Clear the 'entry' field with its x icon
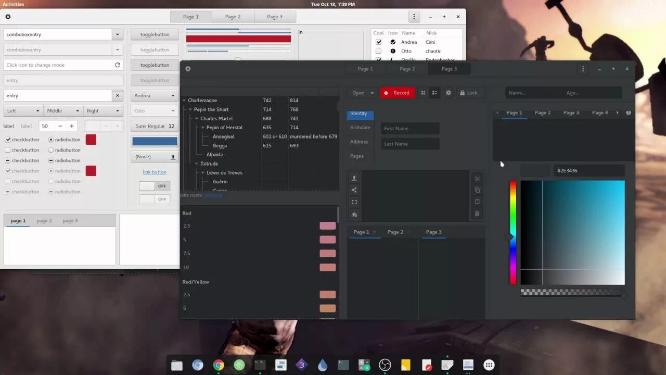Viewport: 666px width, 375px height. point(118,95)
